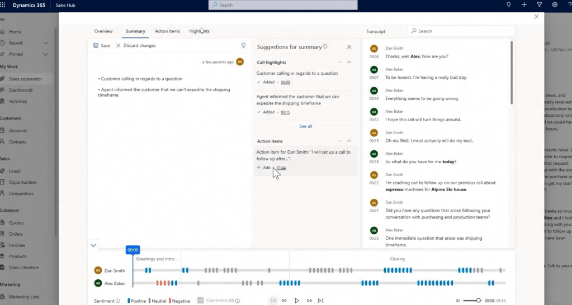Toggle the Comments checkbox
572x305 pixels.
[201, 301]
